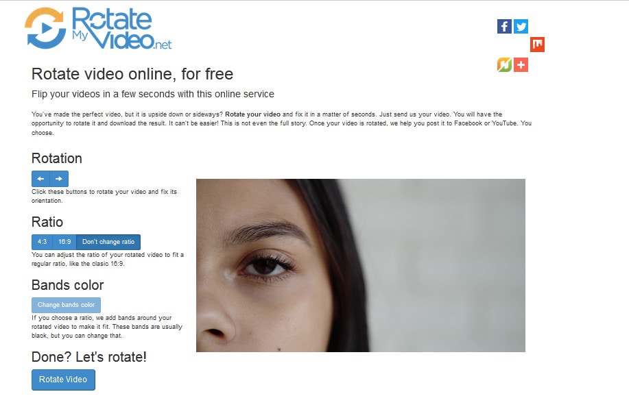Click the bold 'Rotate your video' text
This screenshot has width=629, height=396.
tap(252, 114)
